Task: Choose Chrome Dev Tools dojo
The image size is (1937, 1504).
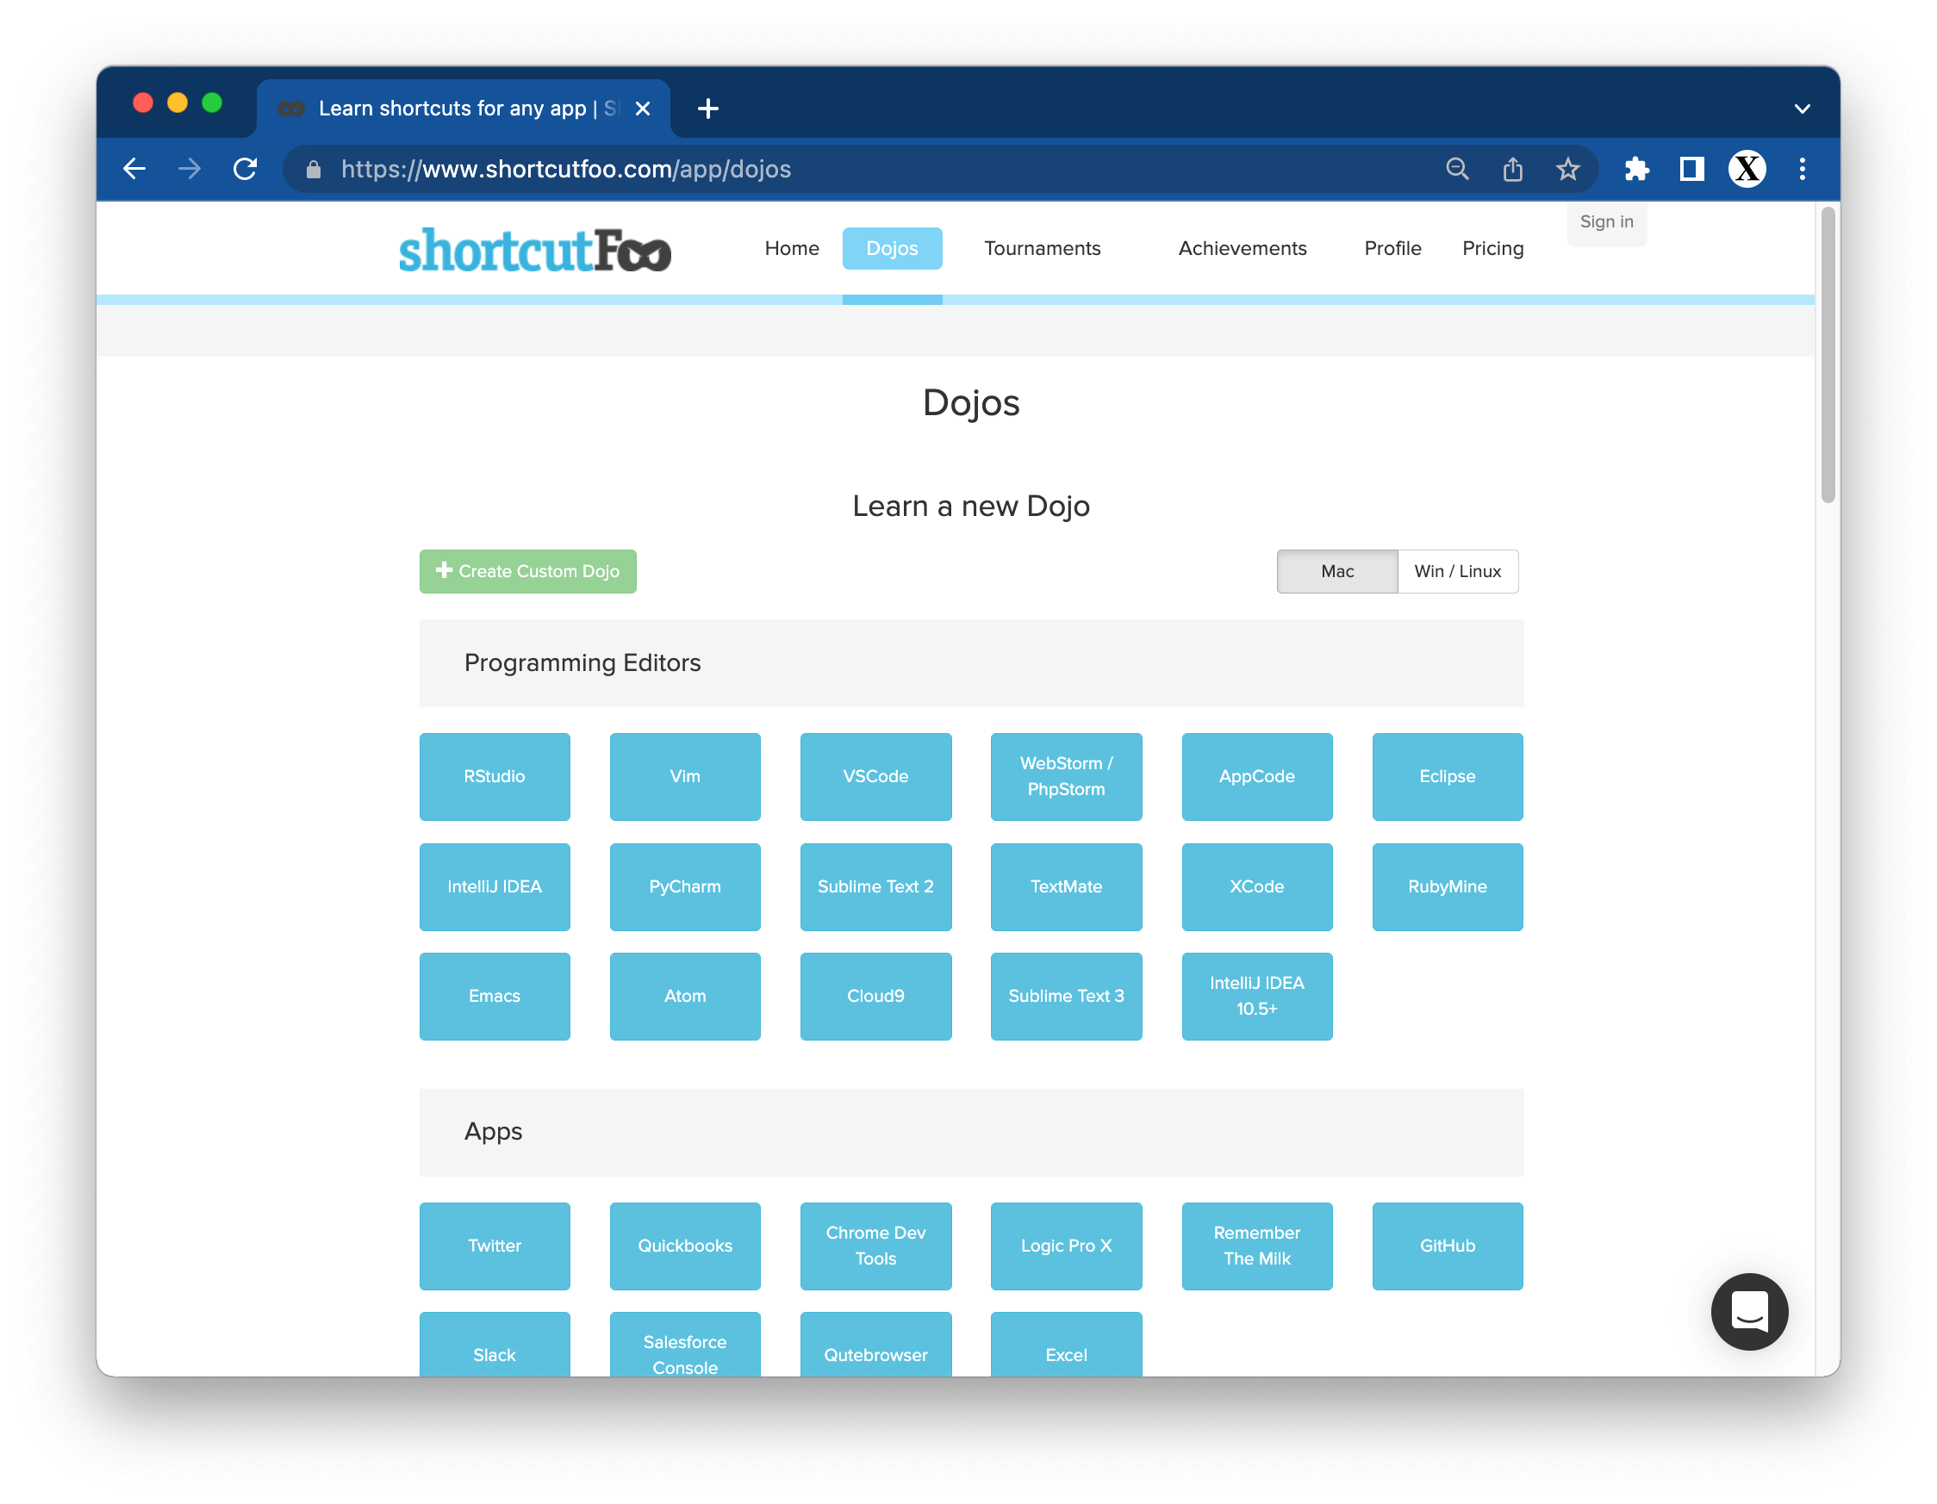Action: coord(875,1246)
